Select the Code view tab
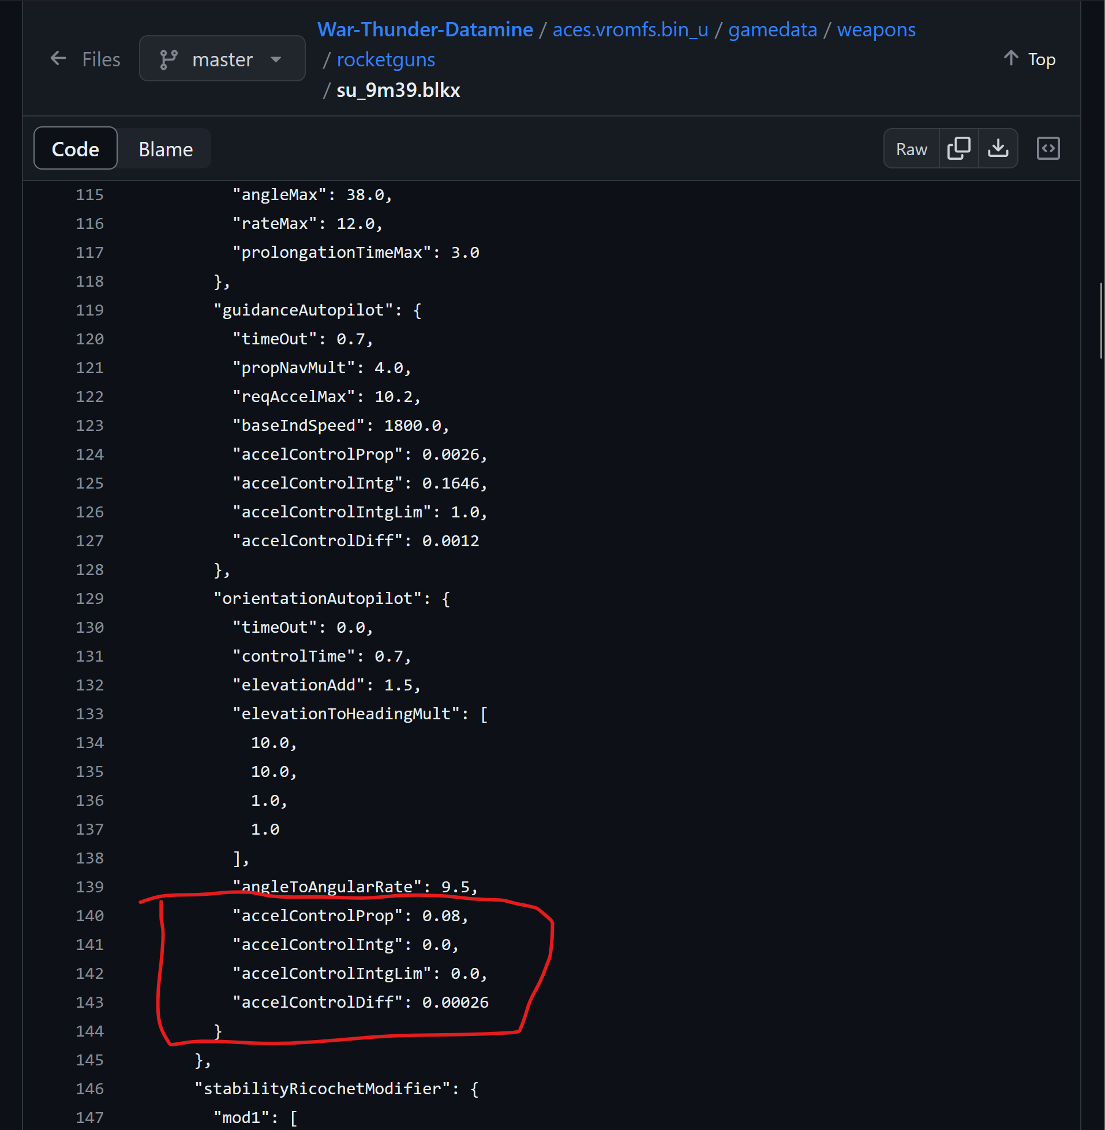The height and width of the screenshot is (1130, 1105). (76, 149)
